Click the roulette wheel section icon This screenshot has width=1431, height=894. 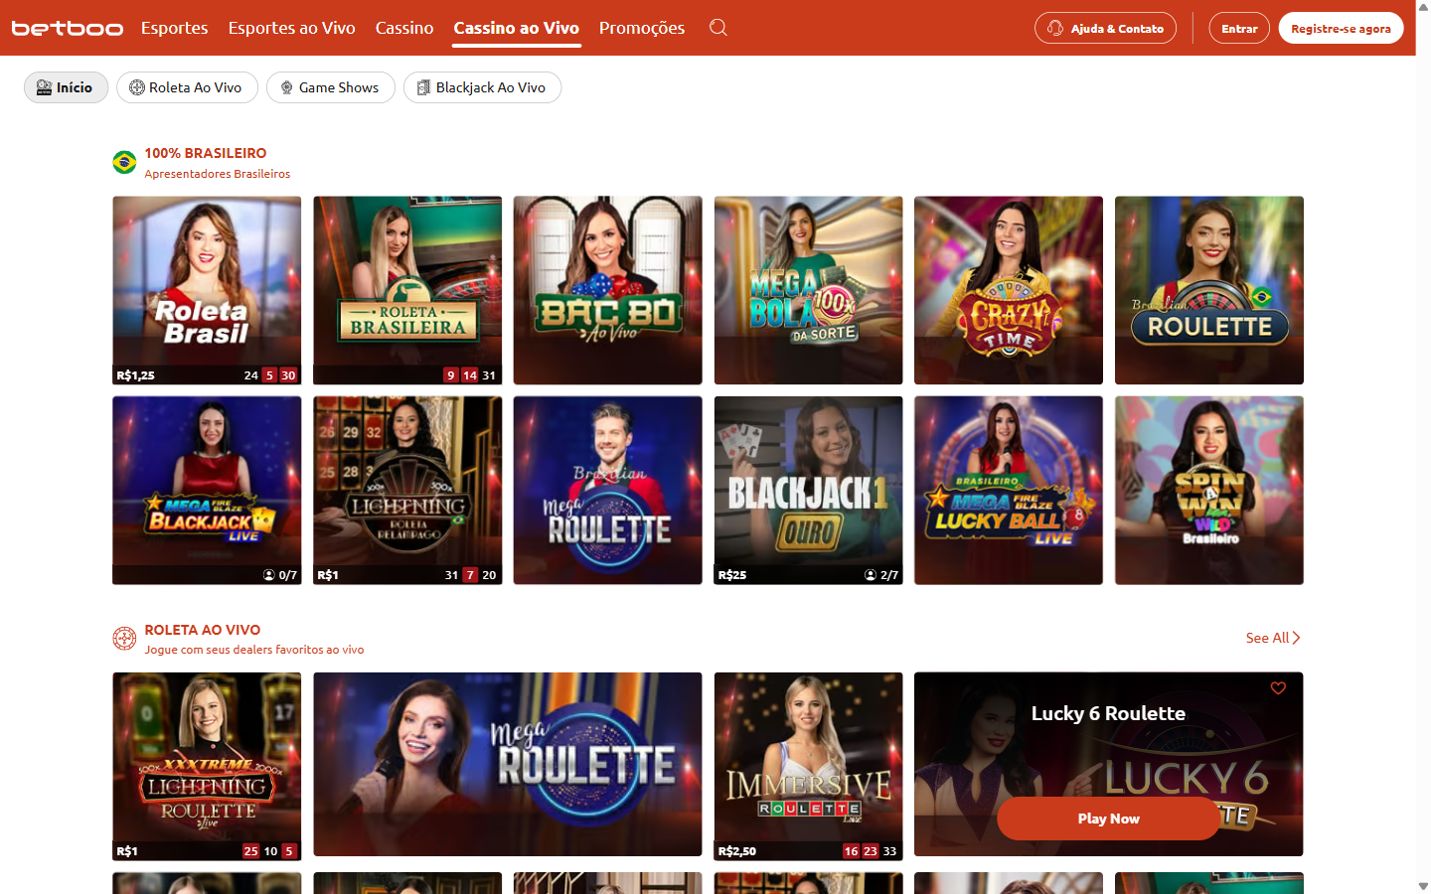(124, 639)
